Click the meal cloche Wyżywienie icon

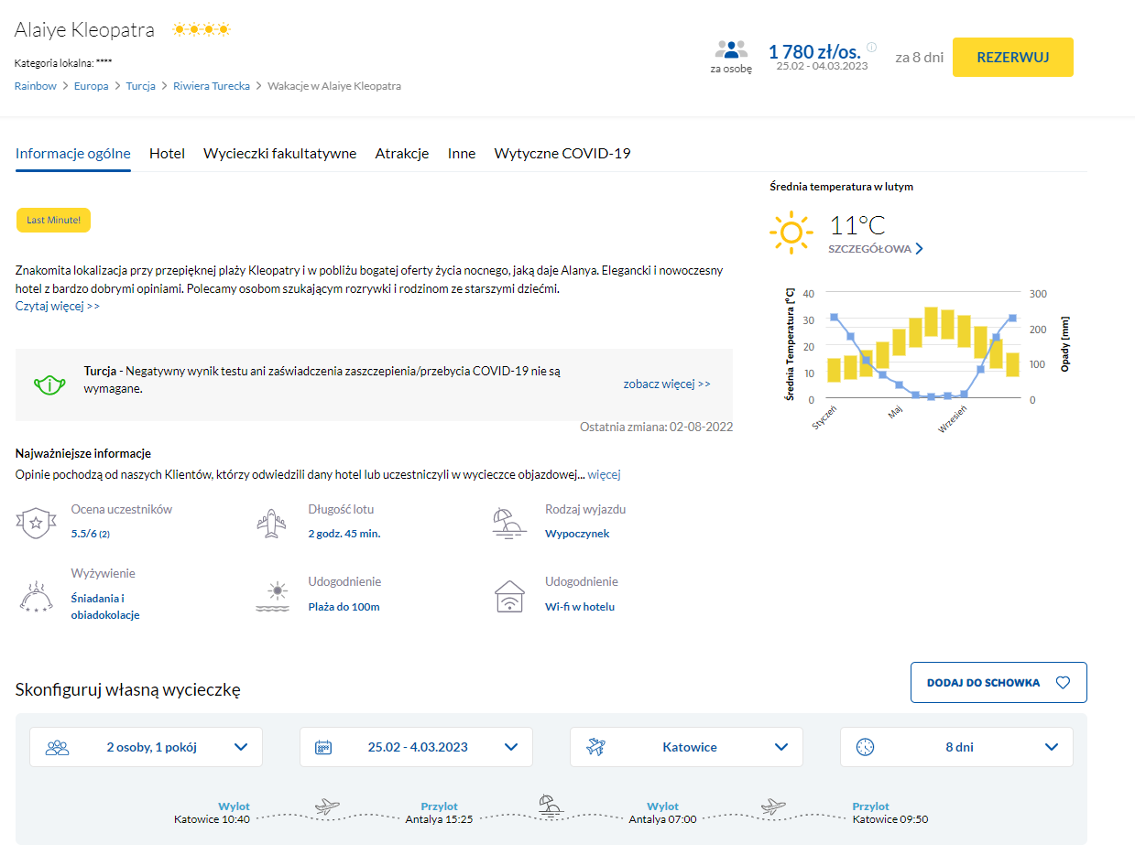click(35, 596)
